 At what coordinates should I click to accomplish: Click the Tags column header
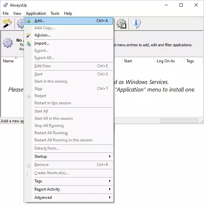click(193, 61)
